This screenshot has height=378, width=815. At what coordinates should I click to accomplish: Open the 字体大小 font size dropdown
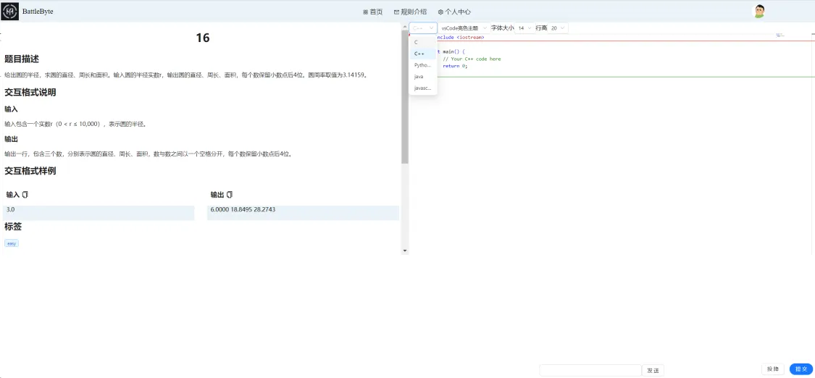[x=524, y=28]
